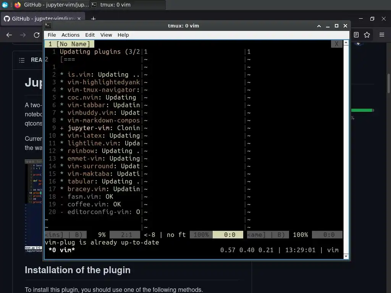Click the 'bracey.vim' plugin line
This screenshot has width=391, height=293.
[100, 189]
